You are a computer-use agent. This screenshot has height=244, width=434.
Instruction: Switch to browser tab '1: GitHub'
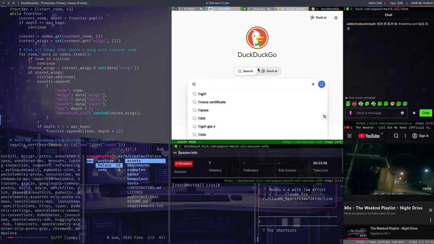(189, 9)
